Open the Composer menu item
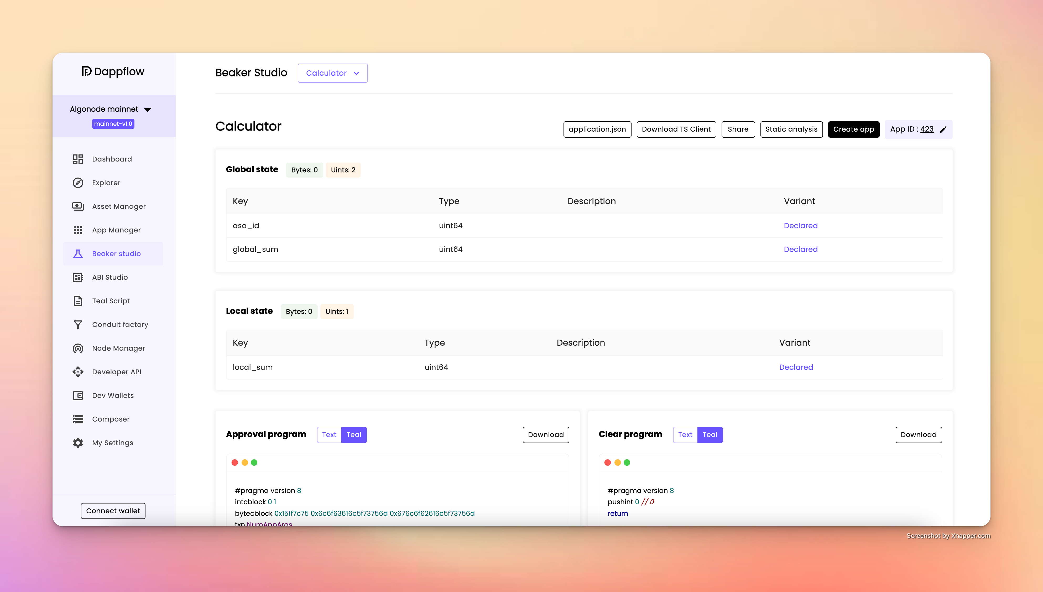1043x592 pixels. (111, 419)
